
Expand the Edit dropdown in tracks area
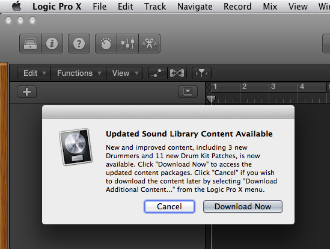tap(34, 73)
